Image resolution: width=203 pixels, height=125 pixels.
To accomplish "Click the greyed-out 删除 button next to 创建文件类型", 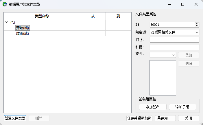I will [39, 118].
